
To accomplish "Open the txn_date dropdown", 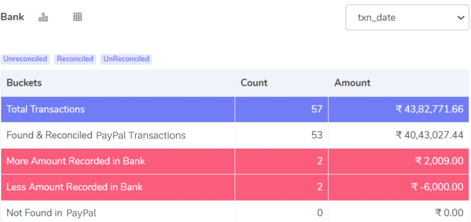I will (407, 18).
